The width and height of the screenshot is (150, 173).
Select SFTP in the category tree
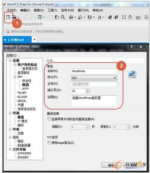click(x=25, y=89)
